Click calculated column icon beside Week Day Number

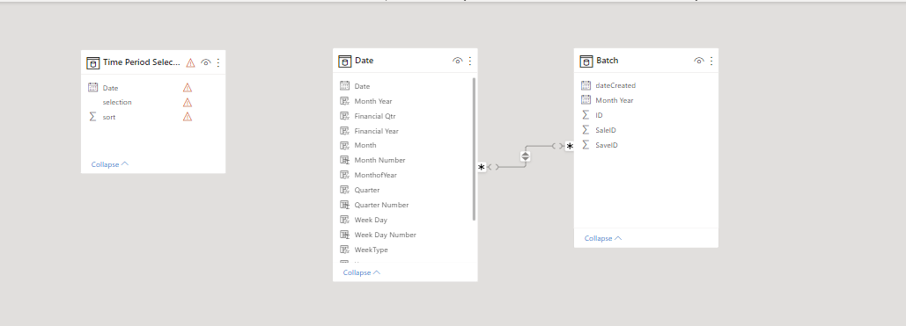345,235
